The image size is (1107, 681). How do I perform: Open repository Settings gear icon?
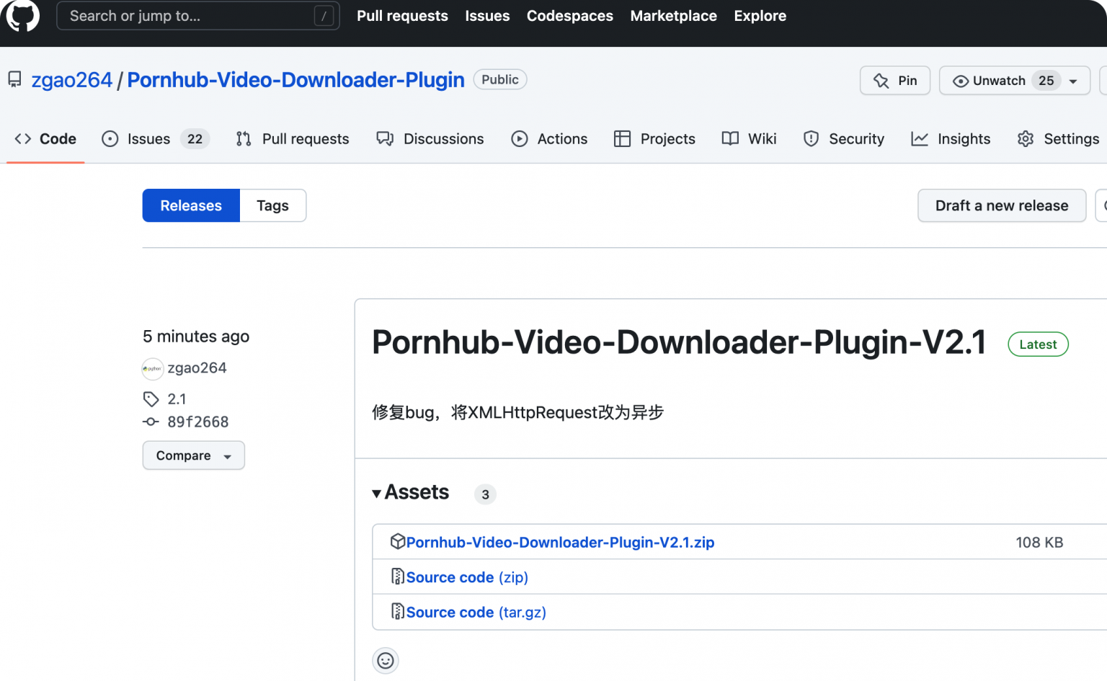pyautogui.click(x=1026, y=138)
